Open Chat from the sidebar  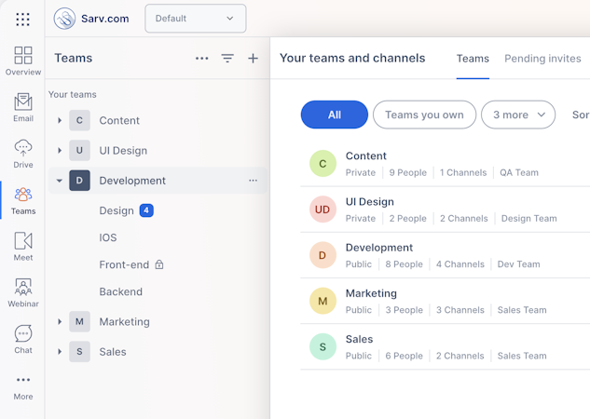(x=22, y=333)
